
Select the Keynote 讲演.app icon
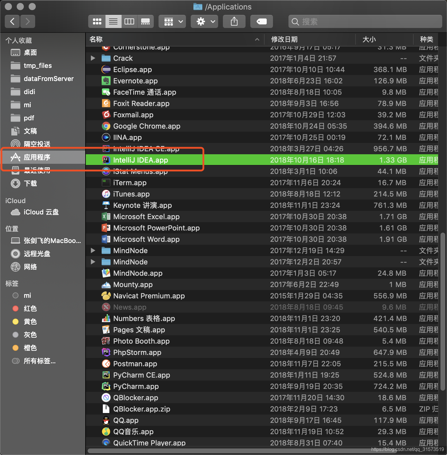click(106, 205)
